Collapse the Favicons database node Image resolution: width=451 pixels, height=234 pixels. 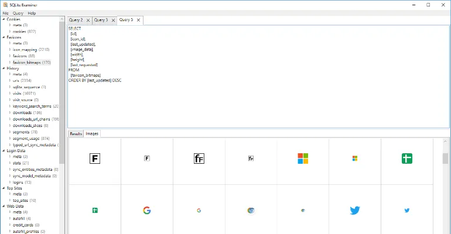coord(4,37)
